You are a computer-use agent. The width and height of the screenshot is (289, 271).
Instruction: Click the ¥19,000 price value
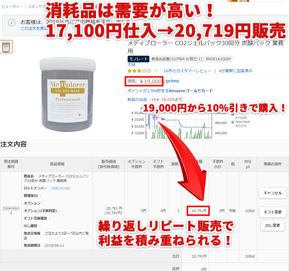(x=151, y=82)
